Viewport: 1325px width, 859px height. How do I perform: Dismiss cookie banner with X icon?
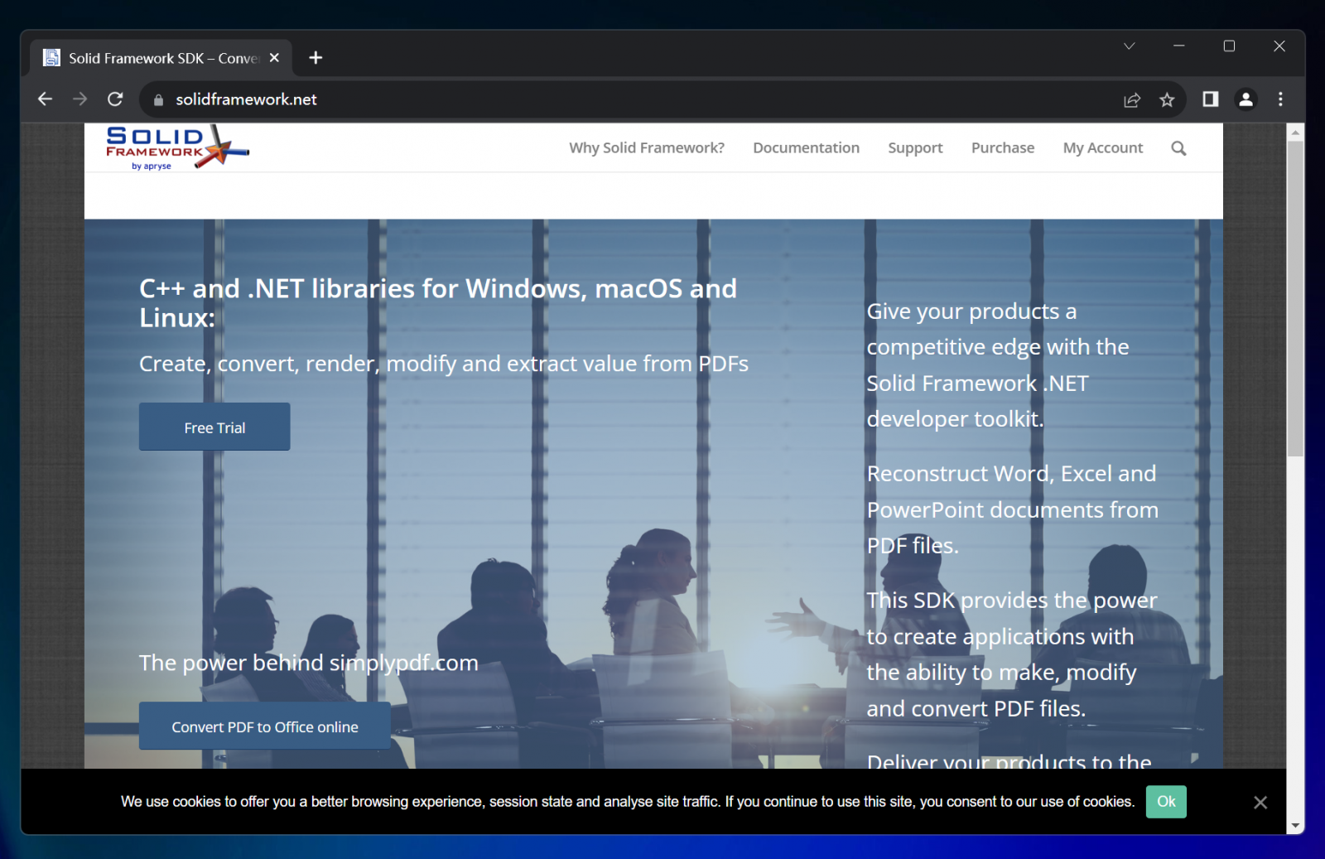[1260, 802]
